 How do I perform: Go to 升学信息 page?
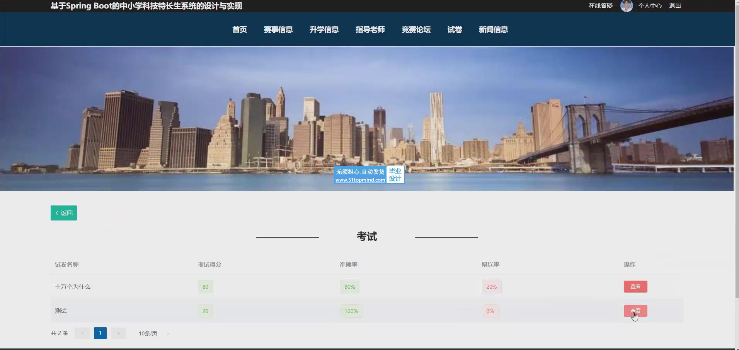tap(324, 30)
